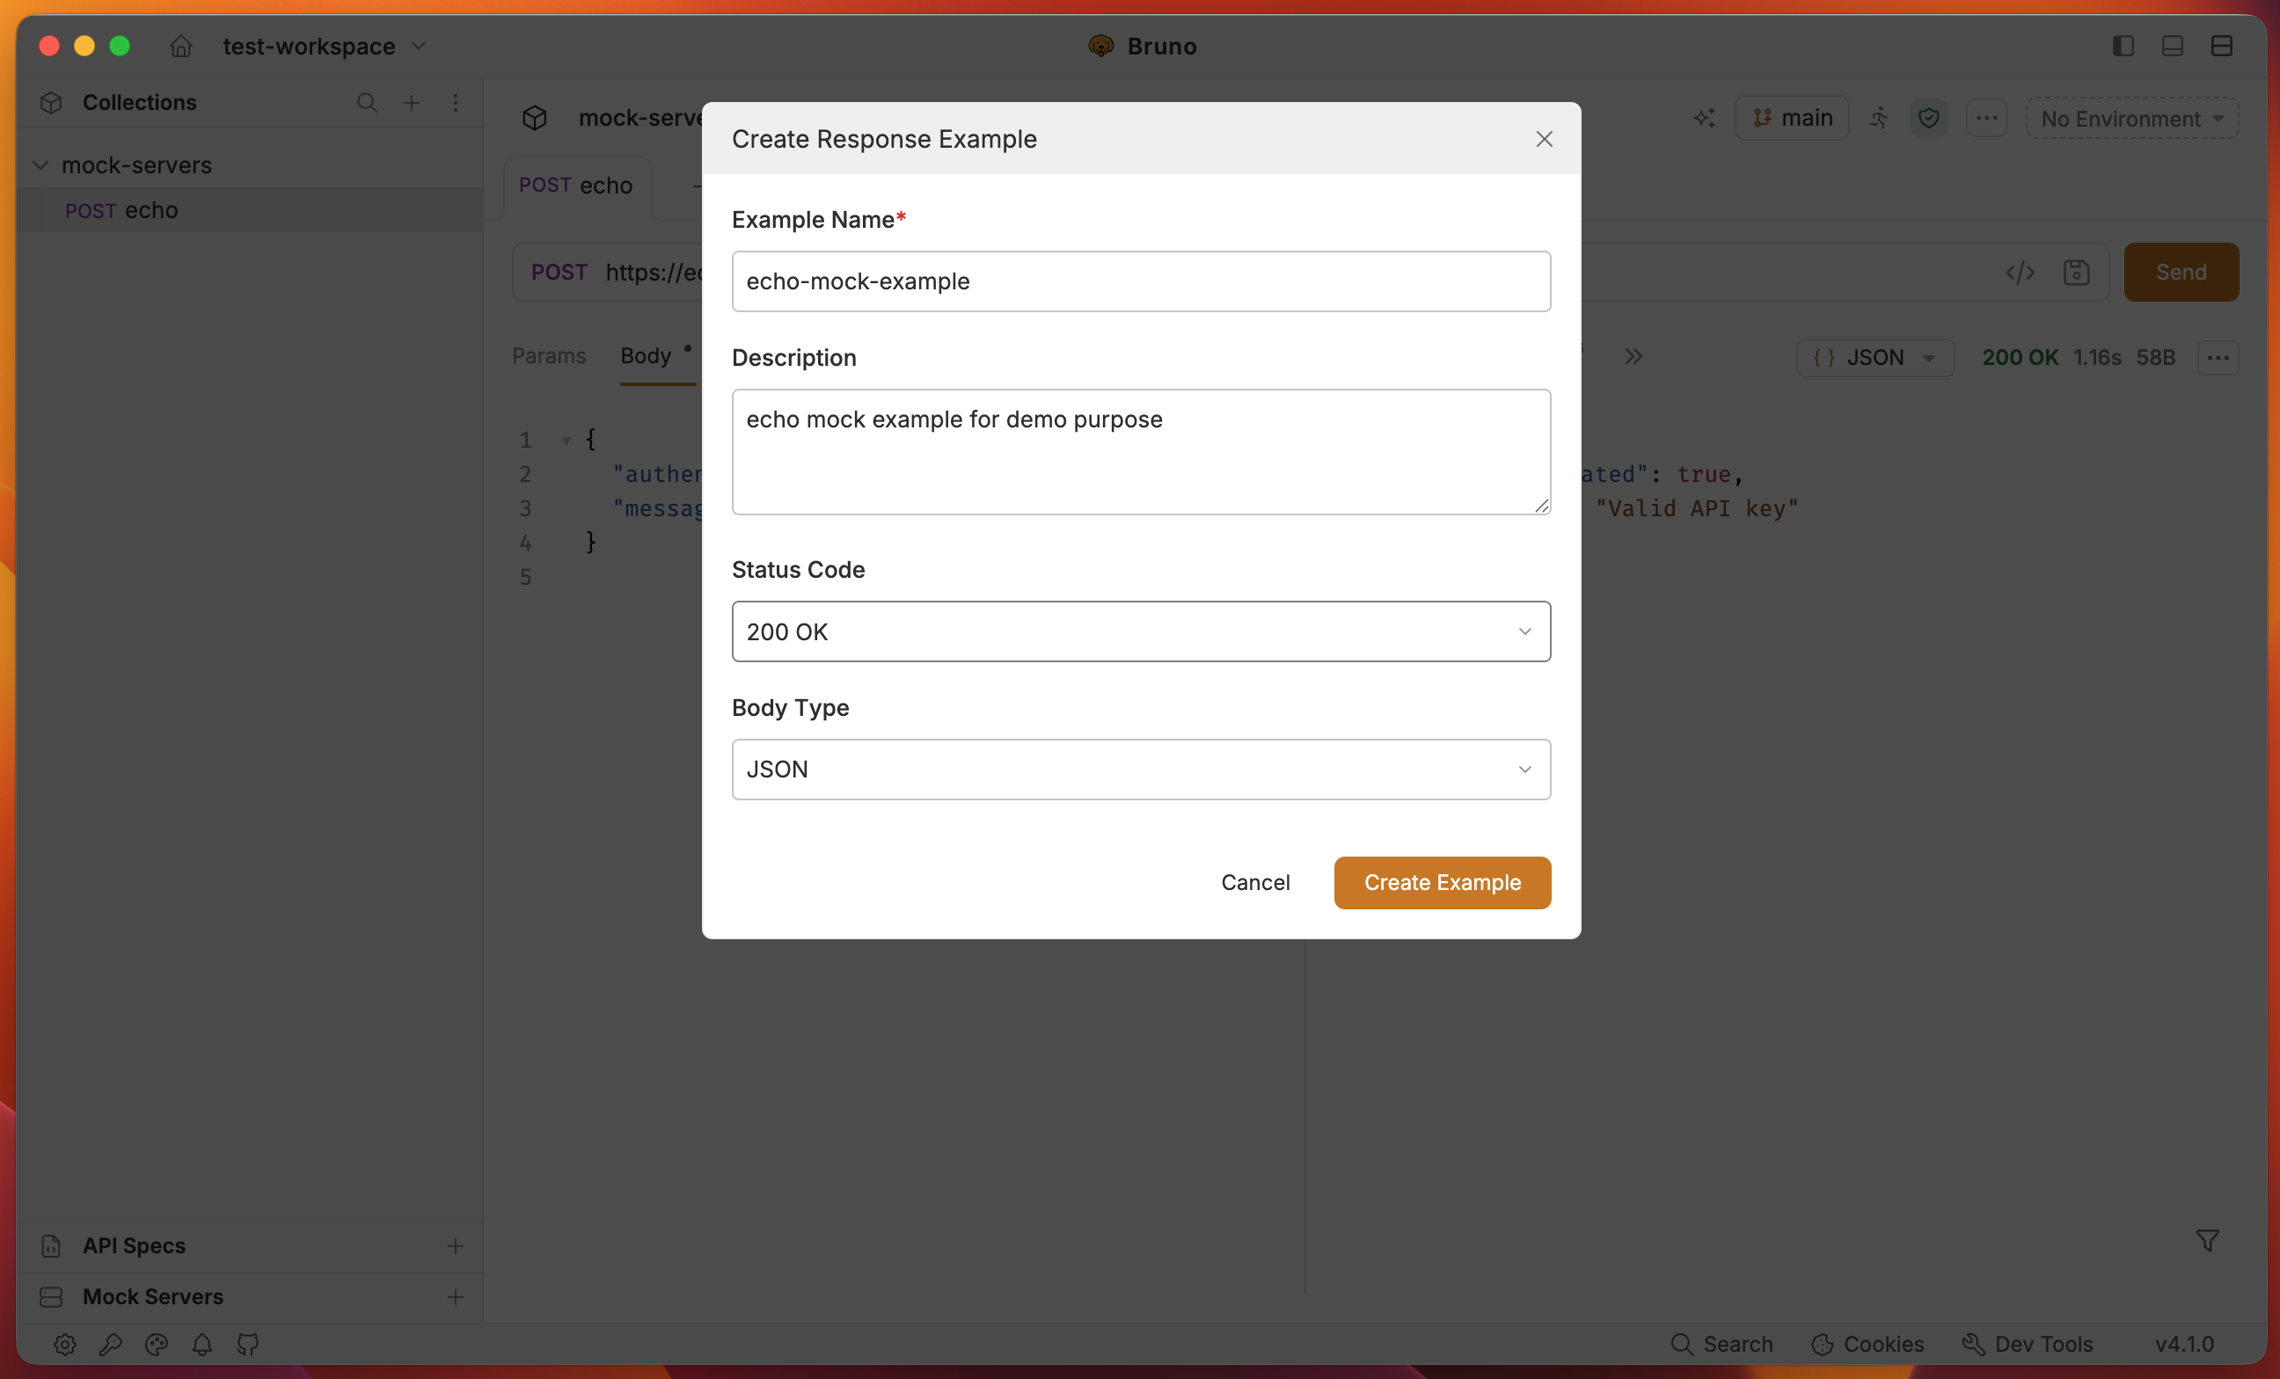Open Dev Tools in status bar
This screenshot has width=2280, height=1379.
click(2028, 1345)
